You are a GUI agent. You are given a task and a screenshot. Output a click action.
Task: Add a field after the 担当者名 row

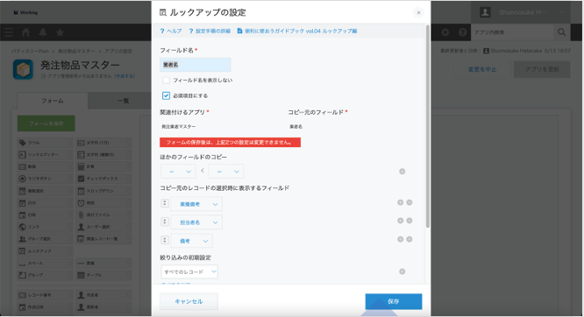(x=401, y=221)
